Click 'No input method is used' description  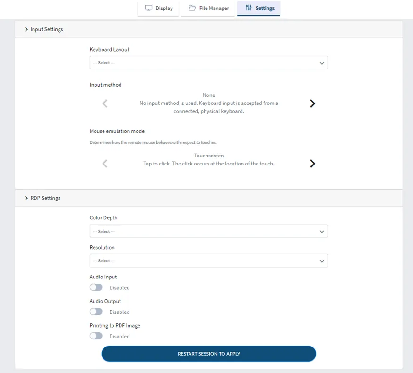[x=209, y=107]
